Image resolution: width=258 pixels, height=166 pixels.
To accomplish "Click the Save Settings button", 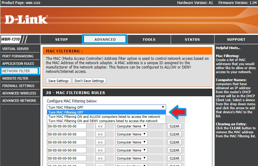I will [58, 81].
